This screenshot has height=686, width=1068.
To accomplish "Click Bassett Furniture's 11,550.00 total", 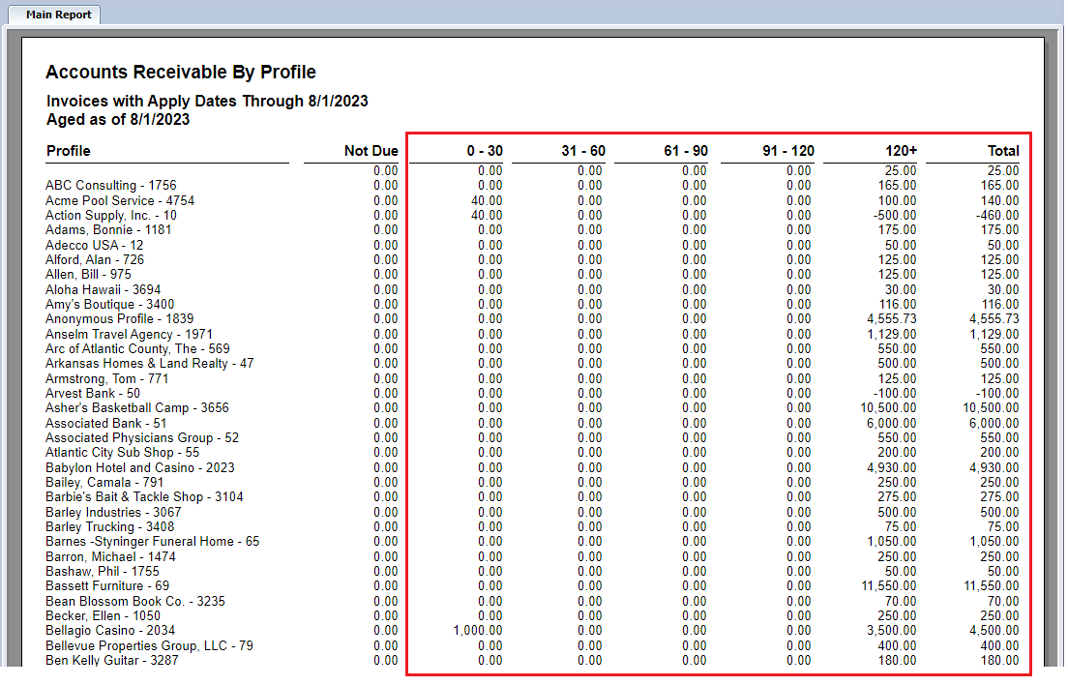I will [x=991, y=586].
